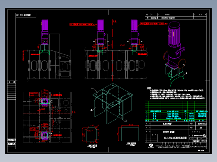Select the 1060 dimension between the pumps
This screenshot has width=217, height=162.
[123, 45]
